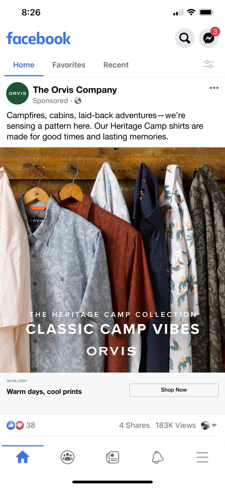Tap the Heritage Camp shirts ad image

112,260
